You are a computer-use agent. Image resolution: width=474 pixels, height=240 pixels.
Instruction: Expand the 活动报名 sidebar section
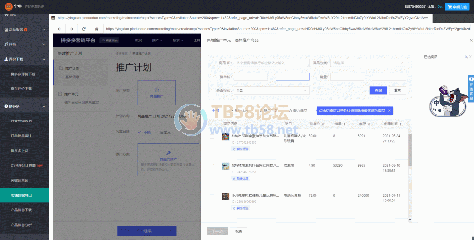coord(25,30)
